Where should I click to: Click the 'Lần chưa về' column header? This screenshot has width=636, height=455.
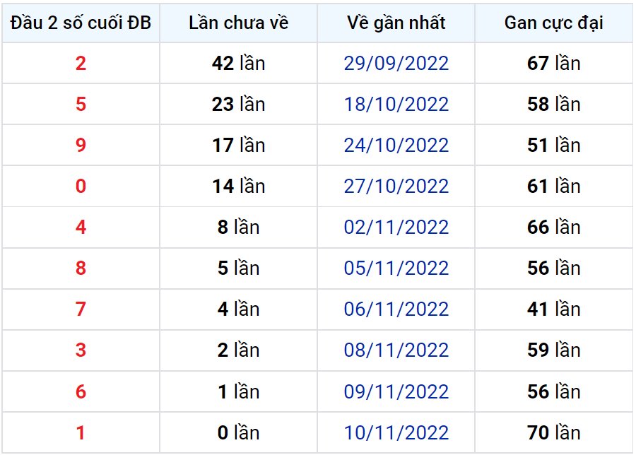(x=239, y=23)
